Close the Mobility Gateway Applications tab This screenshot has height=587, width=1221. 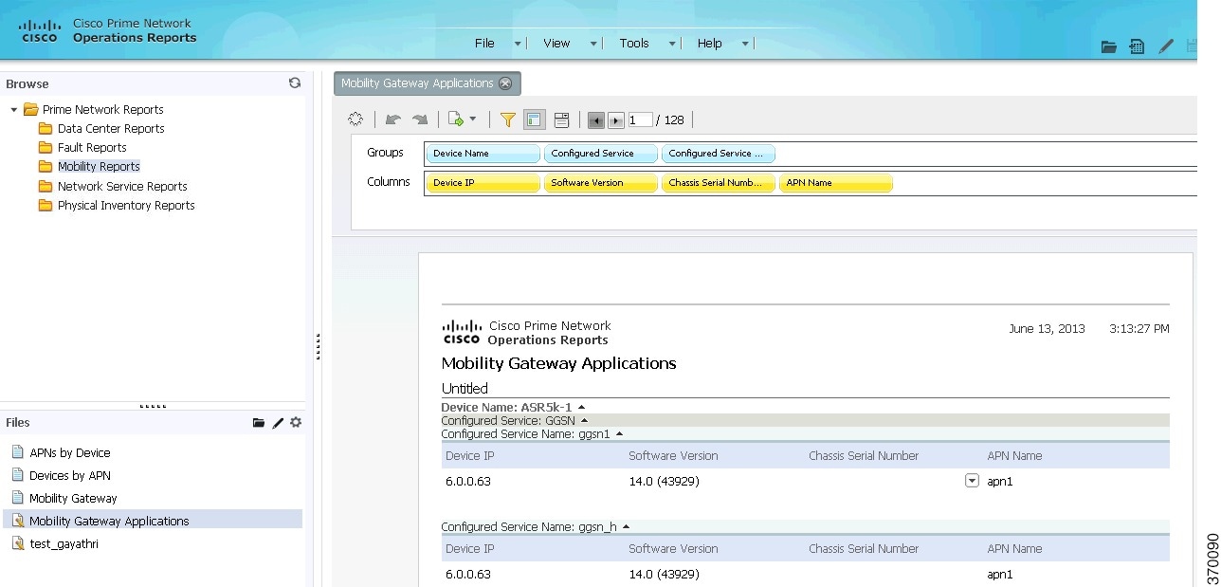pyautogui.click(x=505, y=83)
